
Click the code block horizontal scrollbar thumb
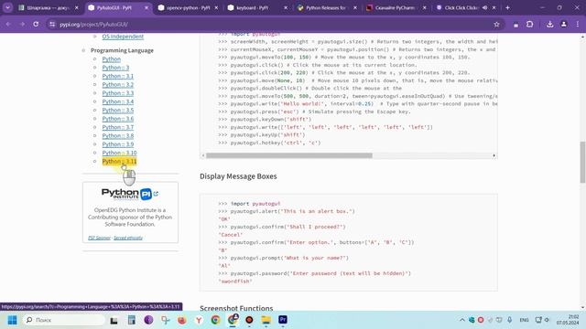pyautogui.click(x=289, y=155)
